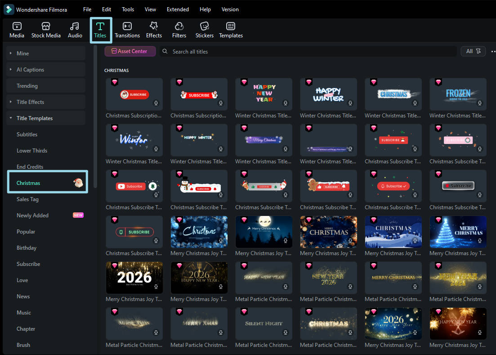Open the Stock Media panel
The height and width of the screenshot is (355, 496).
[46, 30]
